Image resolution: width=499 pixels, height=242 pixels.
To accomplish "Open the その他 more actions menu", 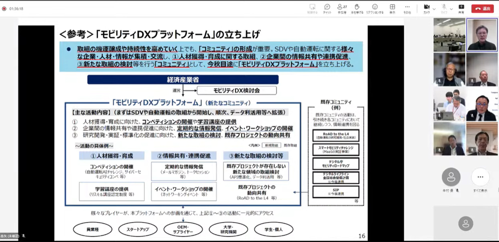I will 407,8.
